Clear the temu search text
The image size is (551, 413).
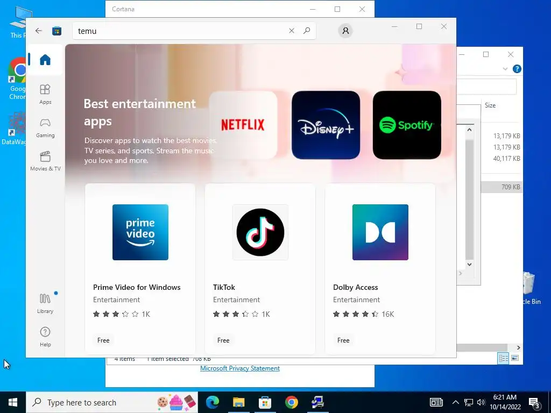tap(291, 31)
